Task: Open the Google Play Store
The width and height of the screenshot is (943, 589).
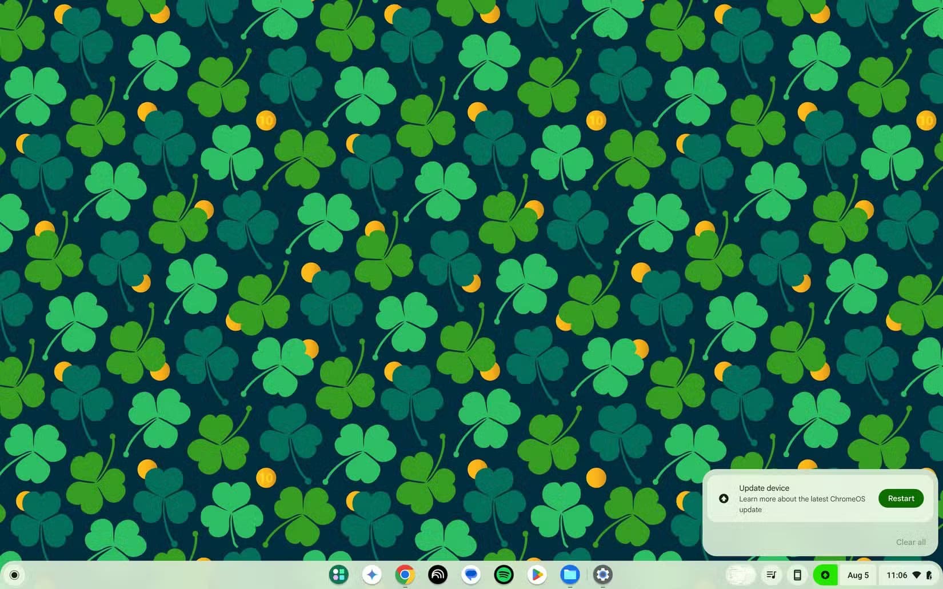Action: [536, 575]
